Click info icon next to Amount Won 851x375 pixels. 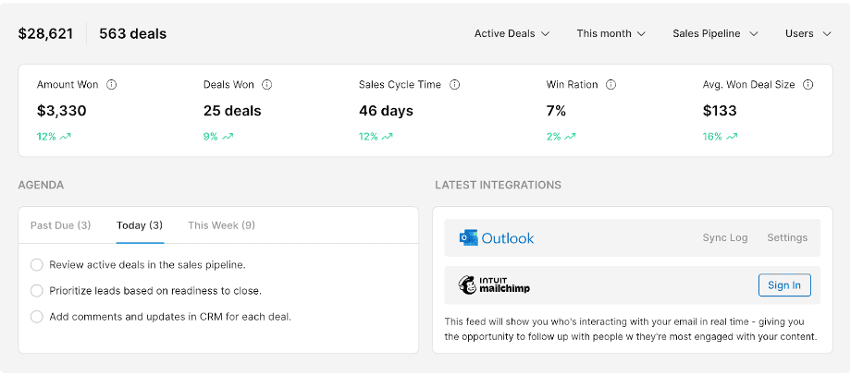point(111,85)
